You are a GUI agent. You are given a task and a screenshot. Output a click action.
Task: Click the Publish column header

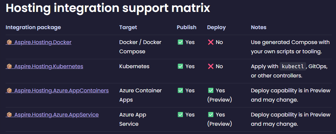coord(187,27)
